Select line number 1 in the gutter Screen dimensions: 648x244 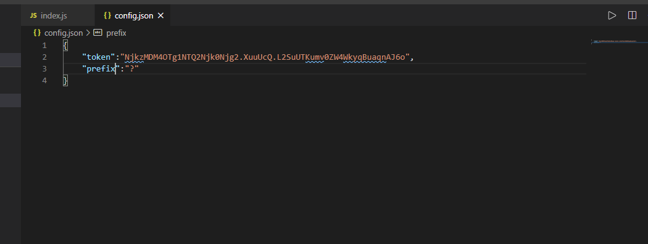point(44,46)
